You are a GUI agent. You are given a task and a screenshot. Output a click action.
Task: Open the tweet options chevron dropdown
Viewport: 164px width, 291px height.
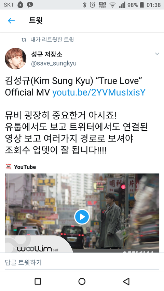(157, 54)
